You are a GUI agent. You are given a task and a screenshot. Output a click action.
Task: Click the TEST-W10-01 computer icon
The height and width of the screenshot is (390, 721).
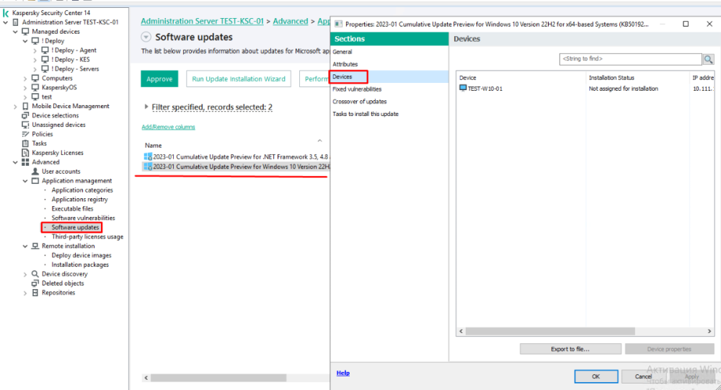(x=463, y=88)
